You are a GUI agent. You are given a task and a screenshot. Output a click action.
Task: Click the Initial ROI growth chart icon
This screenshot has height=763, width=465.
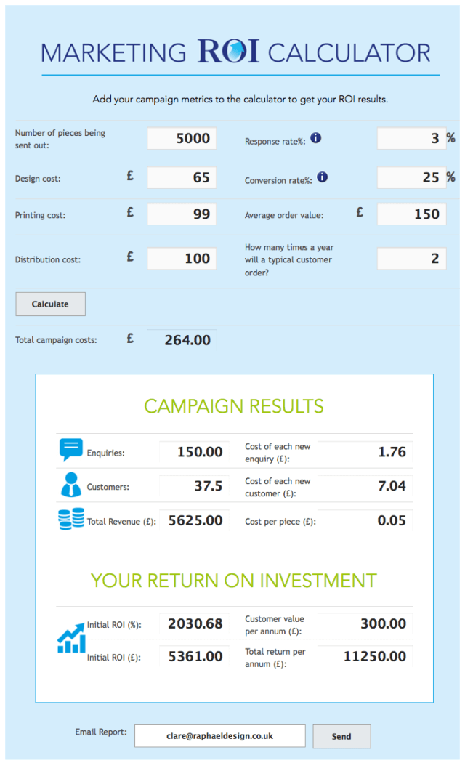(x=71, y=639)
